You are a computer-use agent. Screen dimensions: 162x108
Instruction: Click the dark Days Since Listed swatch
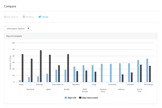(x=80, y=98)
